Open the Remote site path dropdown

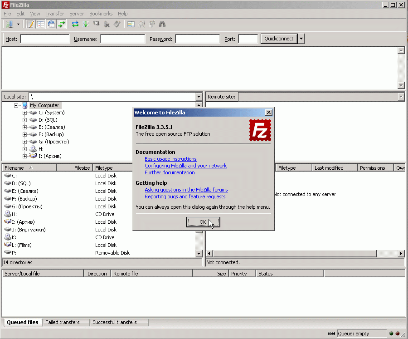click(x=401, y=97)
